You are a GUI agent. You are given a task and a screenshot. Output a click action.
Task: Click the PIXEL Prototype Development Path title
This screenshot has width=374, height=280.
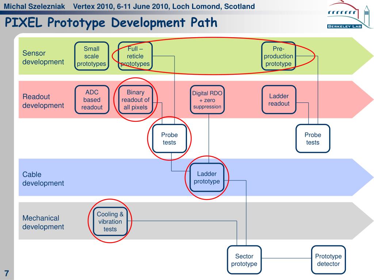pos(111,23)
